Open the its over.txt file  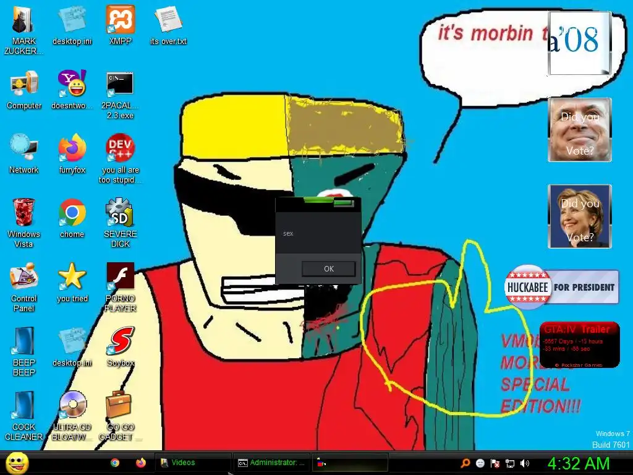pos(168,26)
